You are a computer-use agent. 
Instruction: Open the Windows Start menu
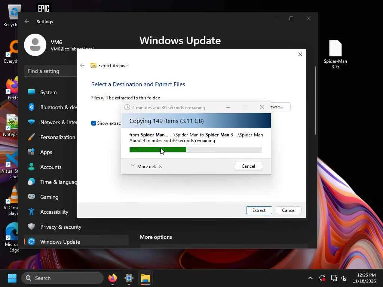(x=12, y=278)
